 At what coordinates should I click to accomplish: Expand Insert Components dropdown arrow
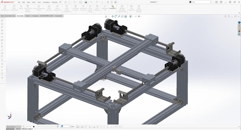14,13
